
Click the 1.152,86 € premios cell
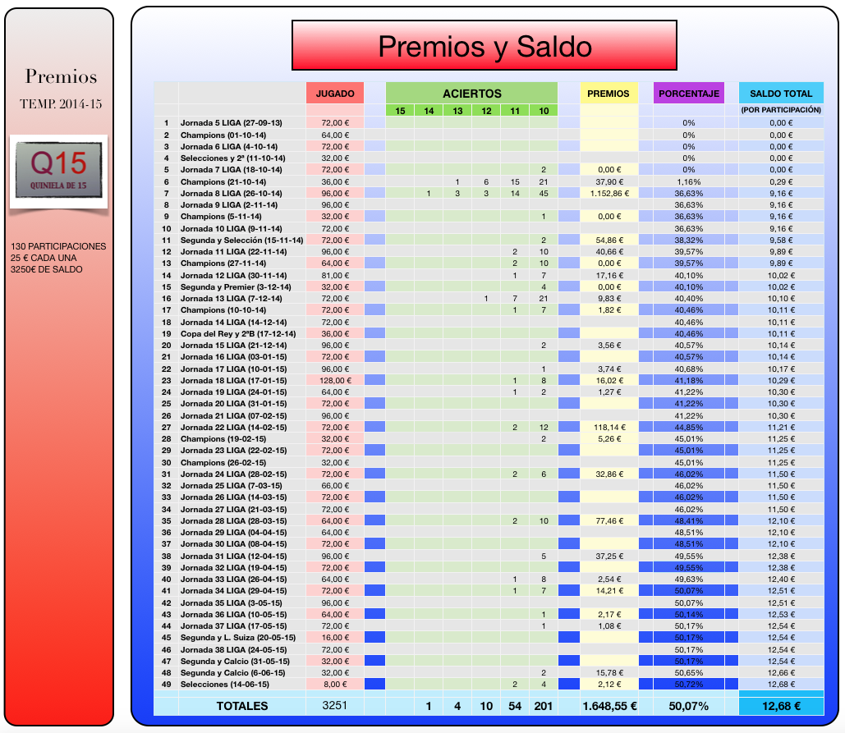pos(609,194)
